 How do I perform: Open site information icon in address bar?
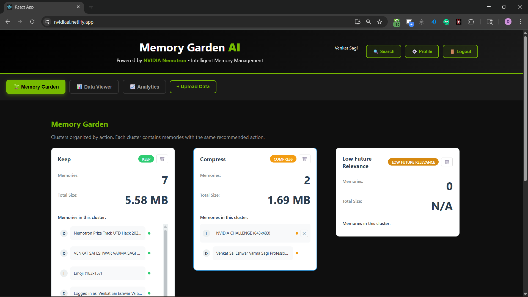[x=47, y=22]
